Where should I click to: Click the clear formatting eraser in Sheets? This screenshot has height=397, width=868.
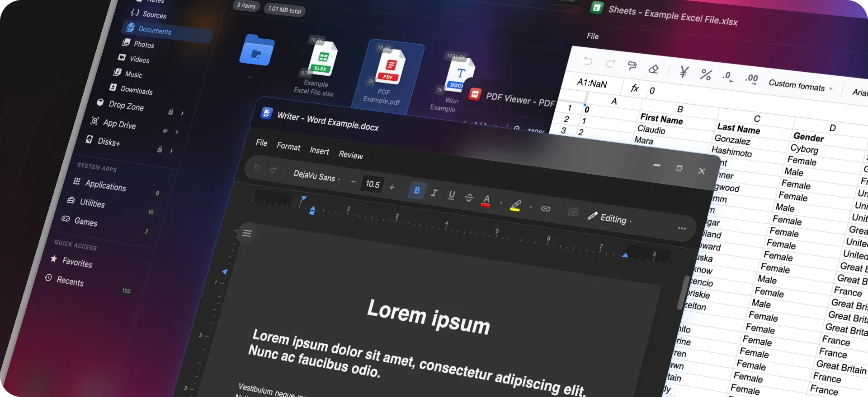[653, 69]
